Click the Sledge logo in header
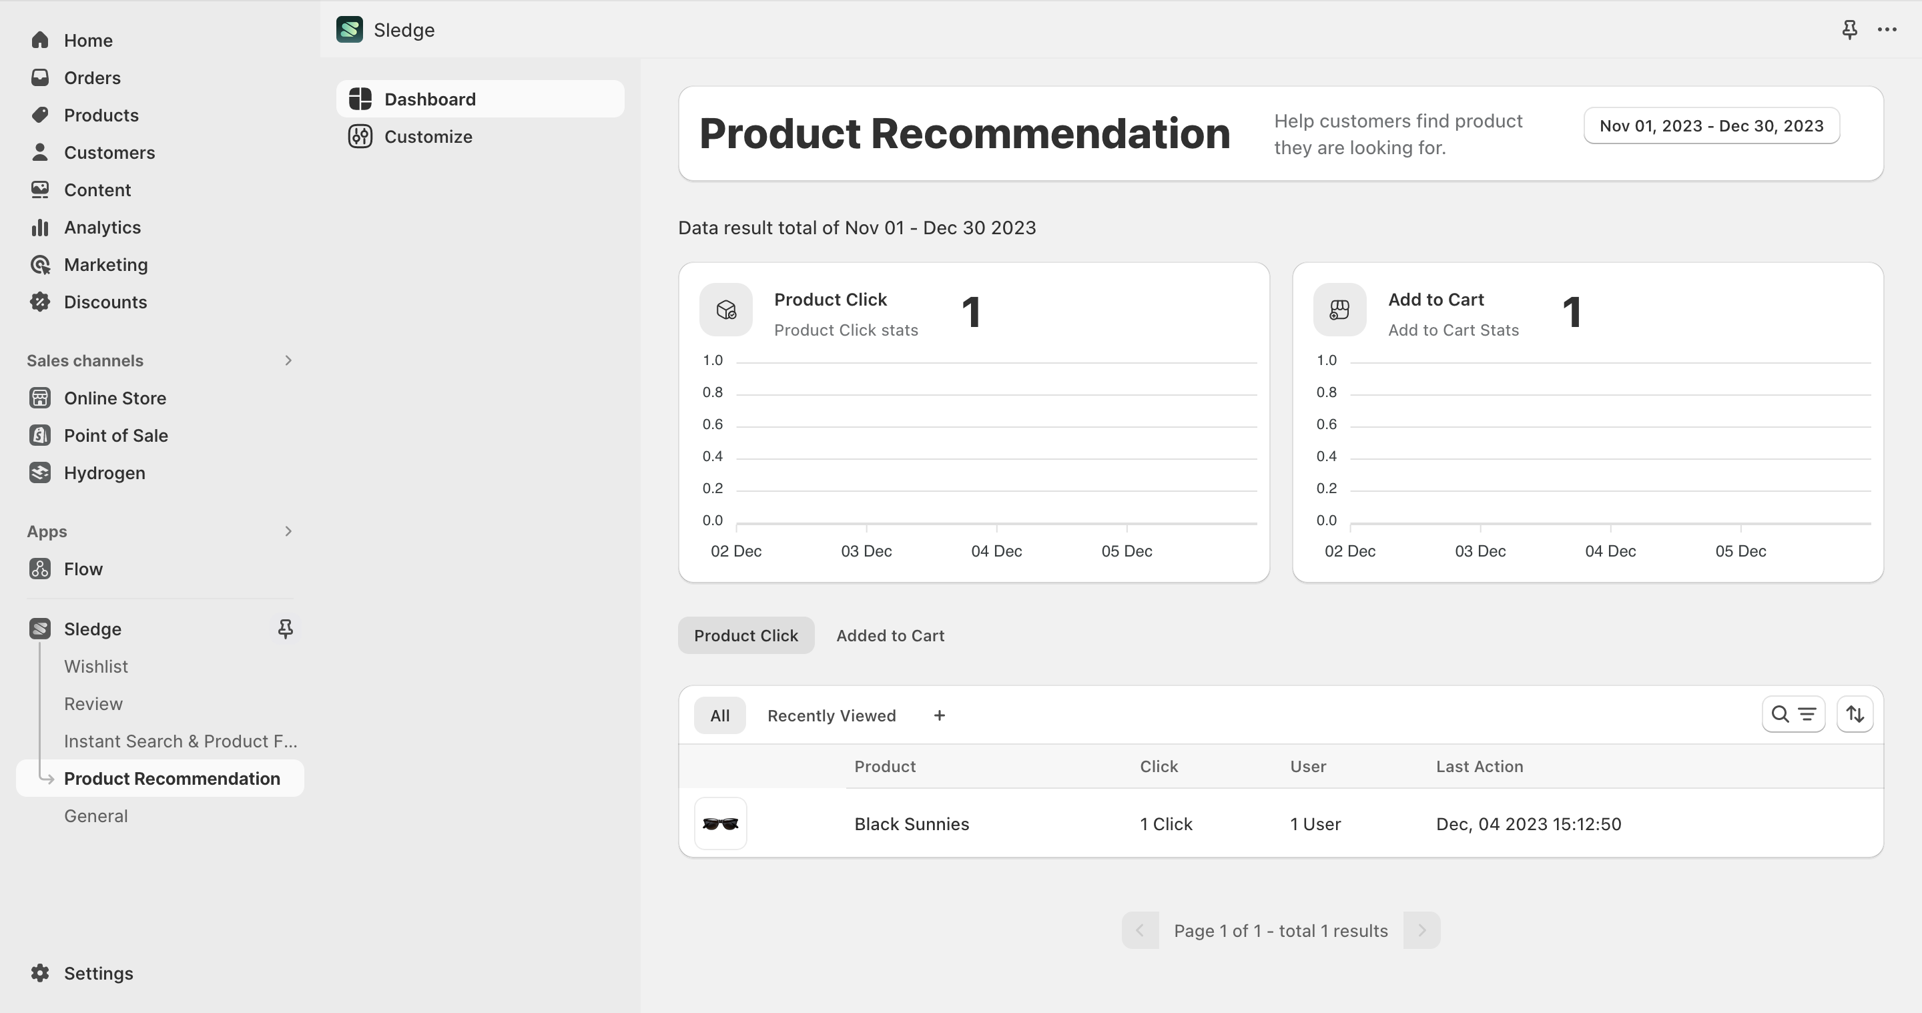The width and height of the screenshot is (1922, 1013). (349, 30)
